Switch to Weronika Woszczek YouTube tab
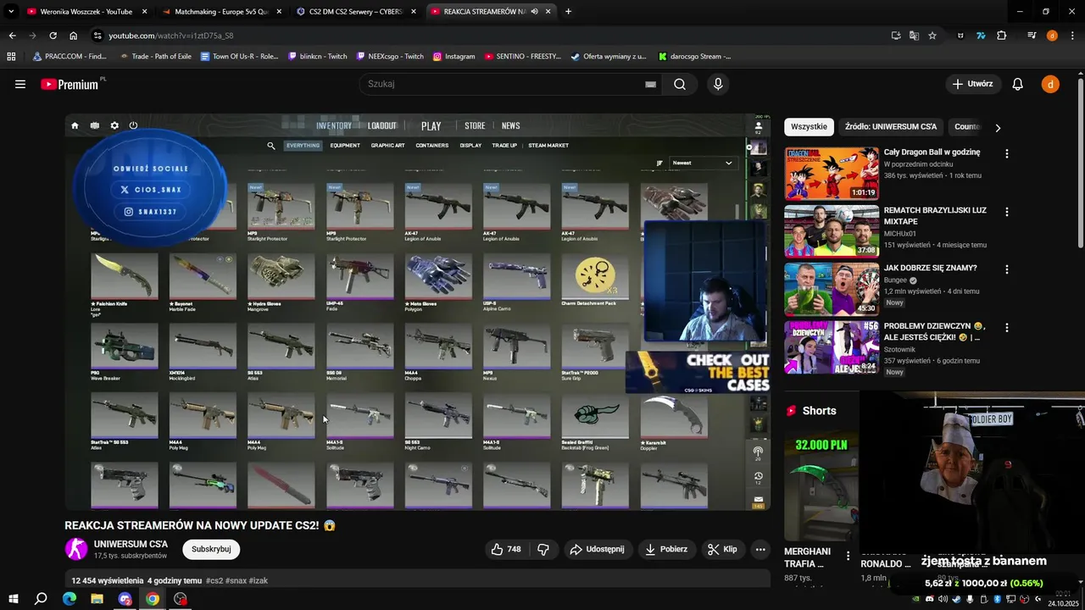 point(86,12)
